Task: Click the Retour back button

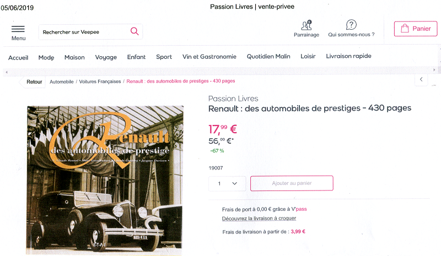Action: (x=34, y=82)
